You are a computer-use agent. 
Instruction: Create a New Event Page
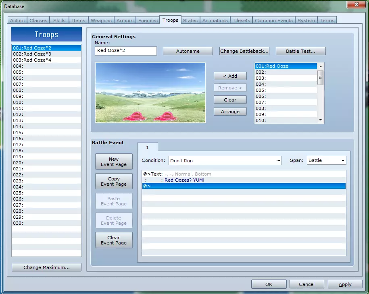(114, 161)
